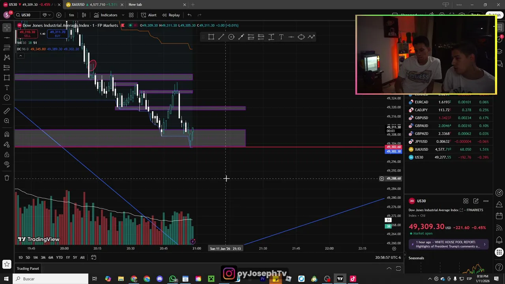
Task: Toggle the red flag marker next to chart title
Action: click(x=122, y=25)
